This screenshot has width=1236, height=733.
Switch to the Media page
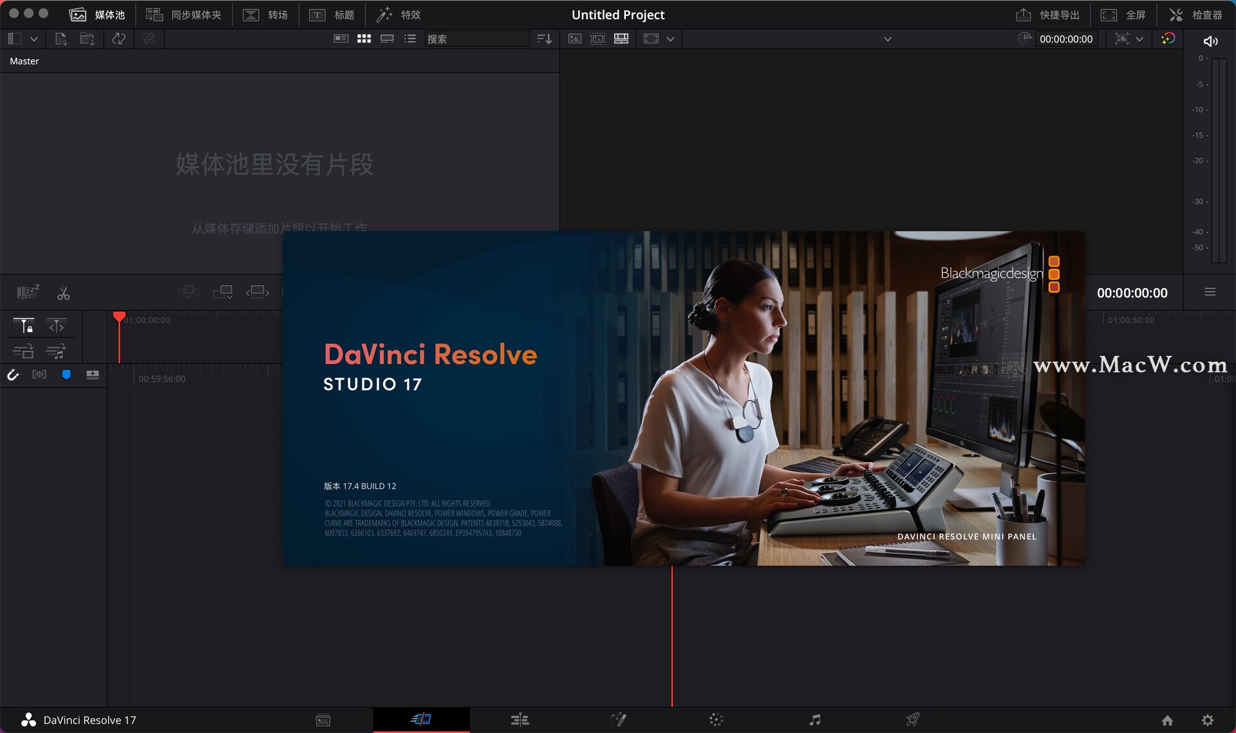(323, 720)
